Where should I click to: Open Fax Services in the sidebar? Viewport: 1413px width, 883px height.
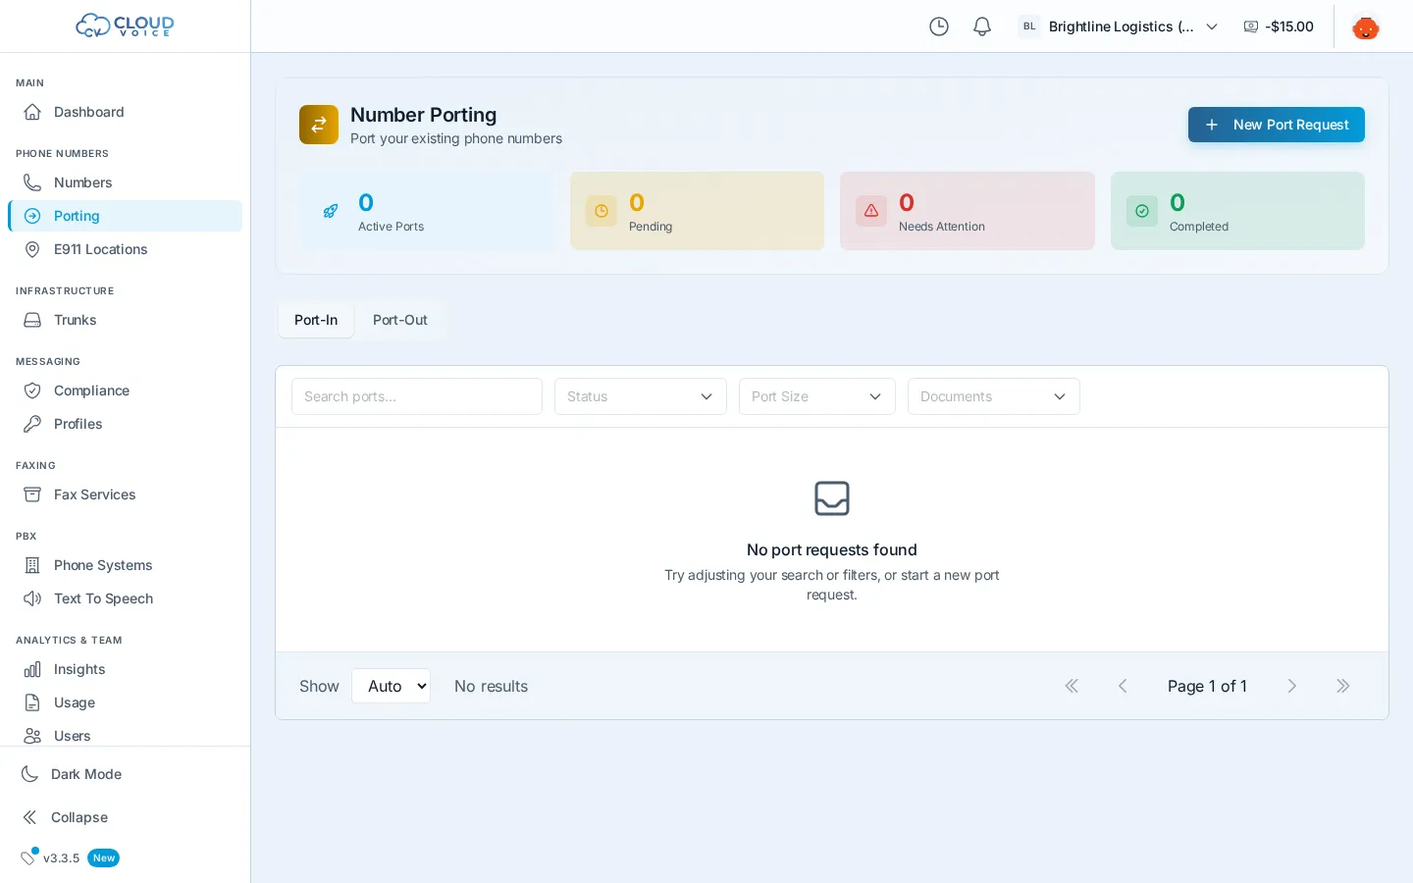coord(125,494)
